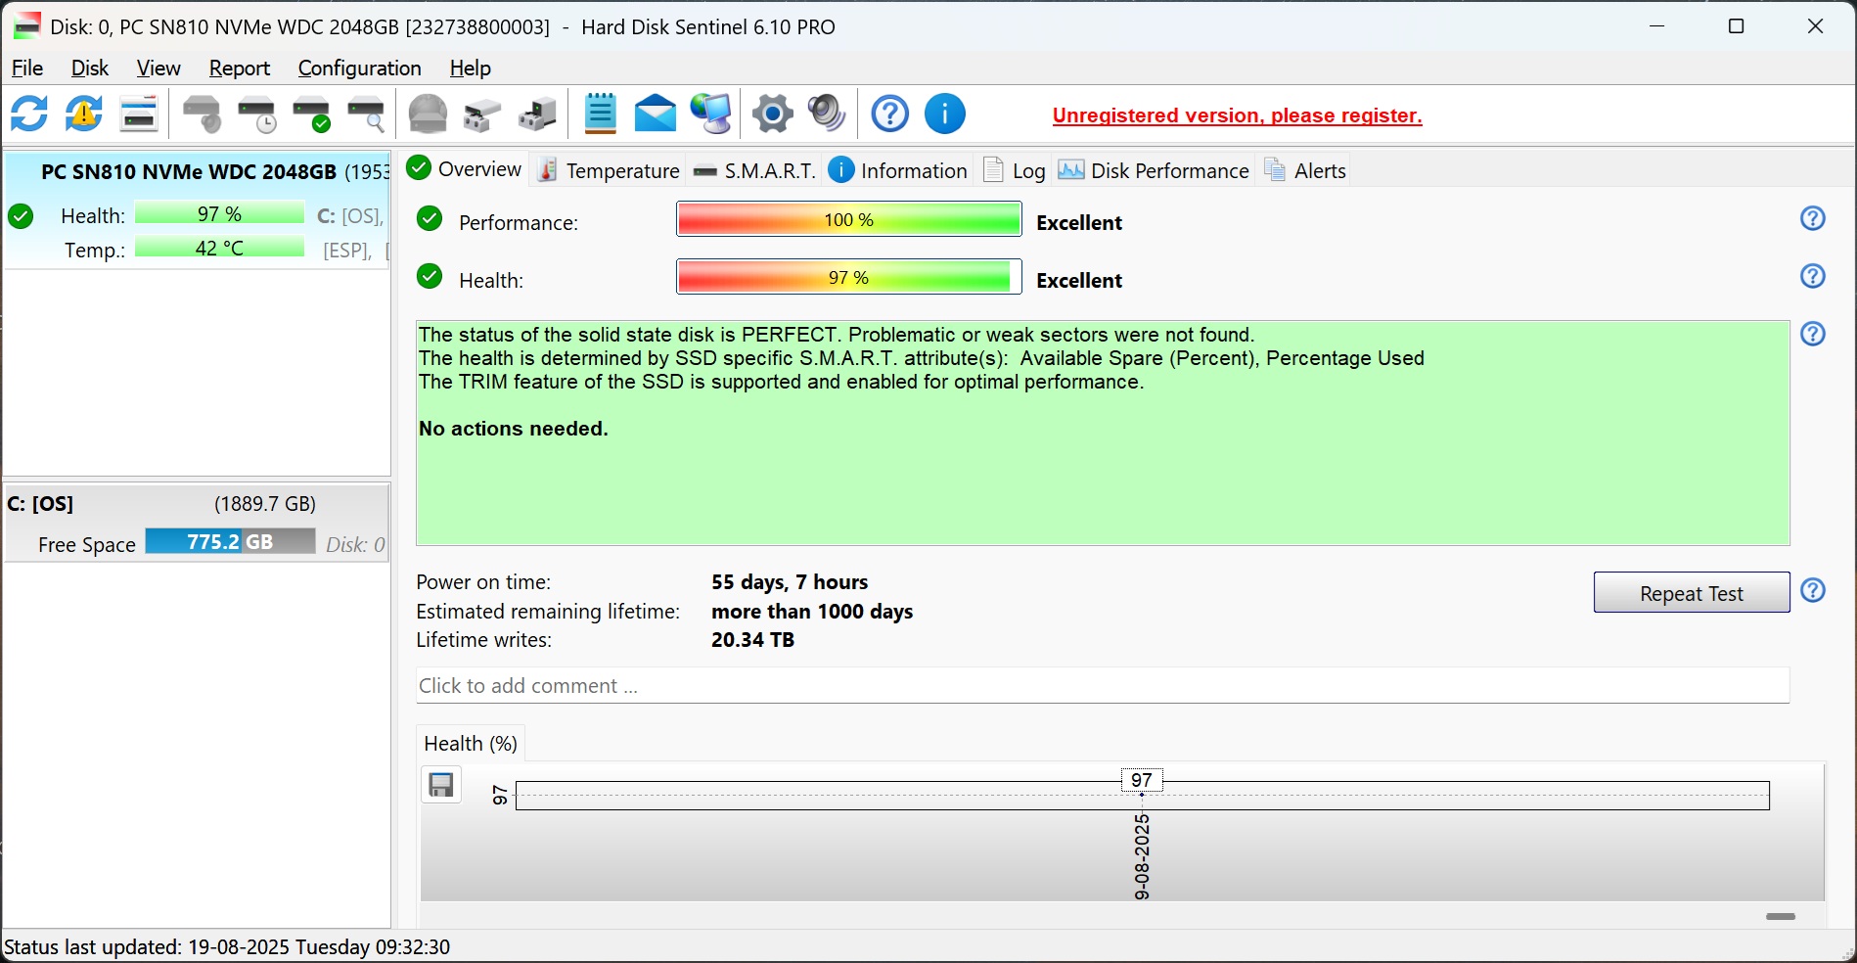Switch to the Information tab

pyautogui.click(x=897, y=170)
